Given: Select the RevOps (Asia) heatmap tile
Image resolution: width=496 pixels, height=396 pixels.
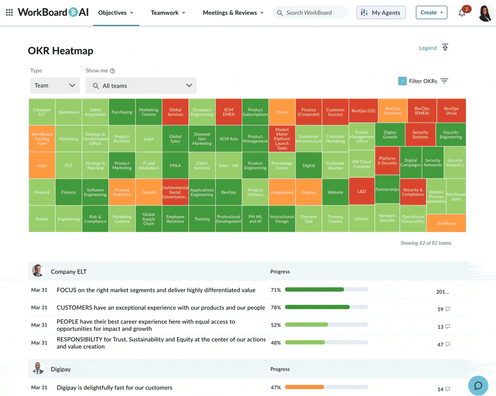Looking at the screenshot, I should point(451,111).
